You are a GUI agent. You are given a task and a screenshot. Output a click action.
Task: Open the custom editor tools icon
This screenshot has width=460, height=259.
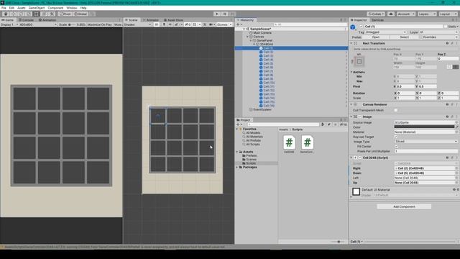[52, 14]
